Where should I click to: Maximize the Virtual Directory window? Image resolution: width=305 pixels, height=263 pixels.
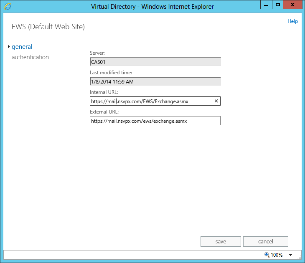click(x=277, y=5)
